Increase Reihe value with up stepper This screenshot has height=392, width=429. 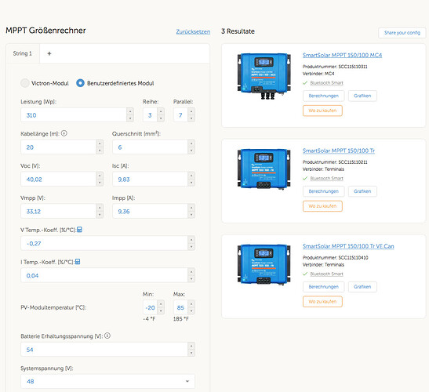[x=161, y=111]
